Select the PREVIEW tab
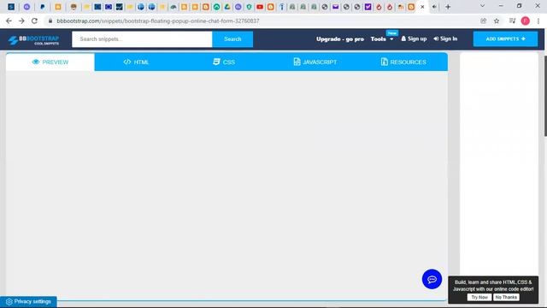The image size is (547, 308). [x=50, y=62]
